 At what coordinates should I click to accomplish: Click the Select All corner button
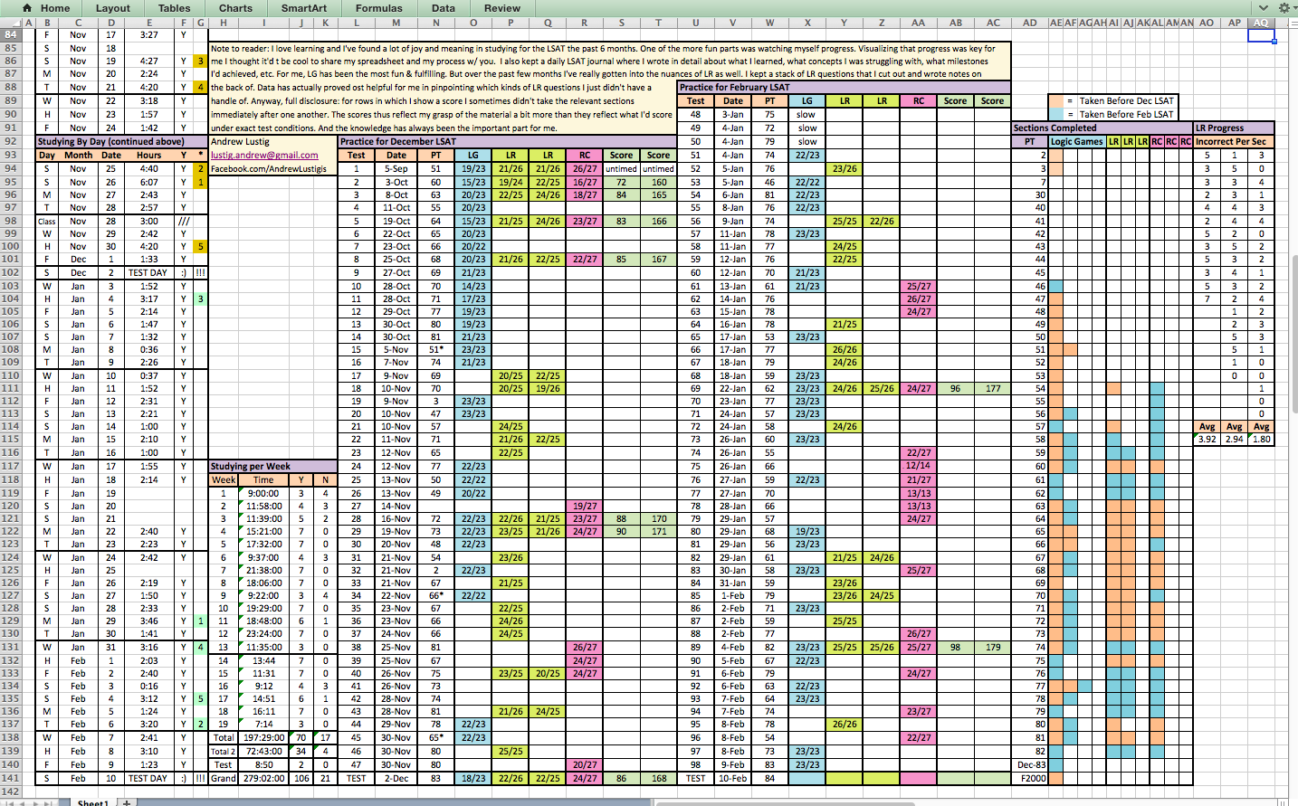11,23
